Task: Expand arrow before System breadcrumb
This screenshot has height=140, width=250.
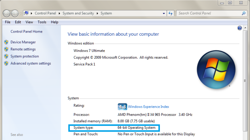Action: click(97, 13)
